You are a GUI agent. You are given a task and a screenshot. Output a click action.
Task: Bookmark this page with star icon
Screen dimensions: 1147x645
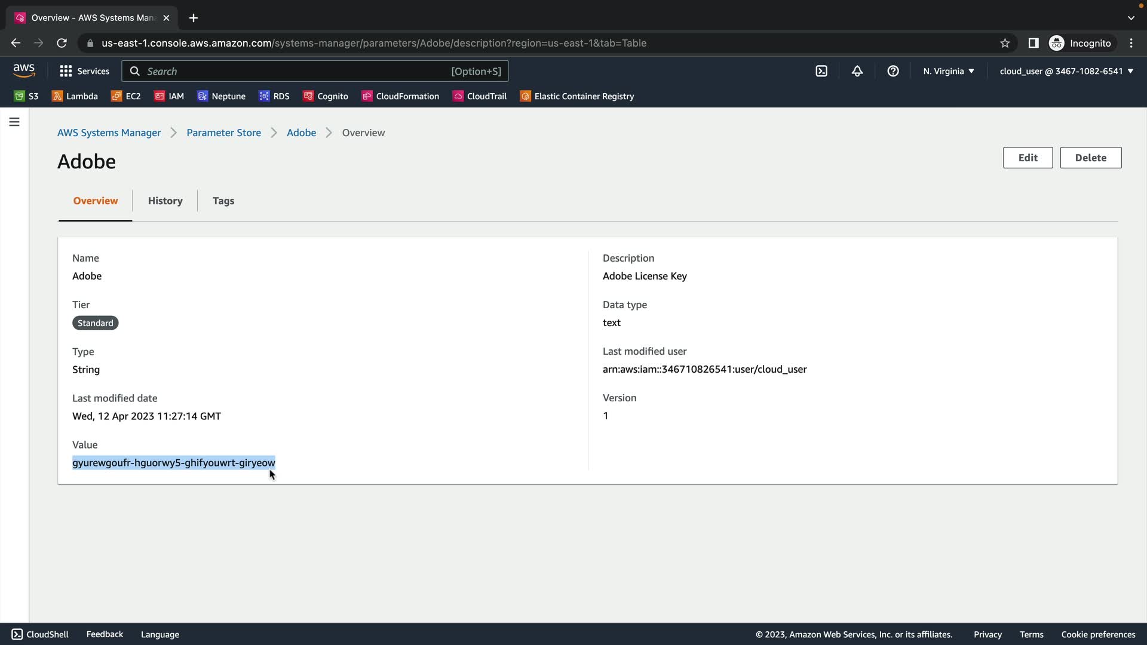(x=1005, y=43)
